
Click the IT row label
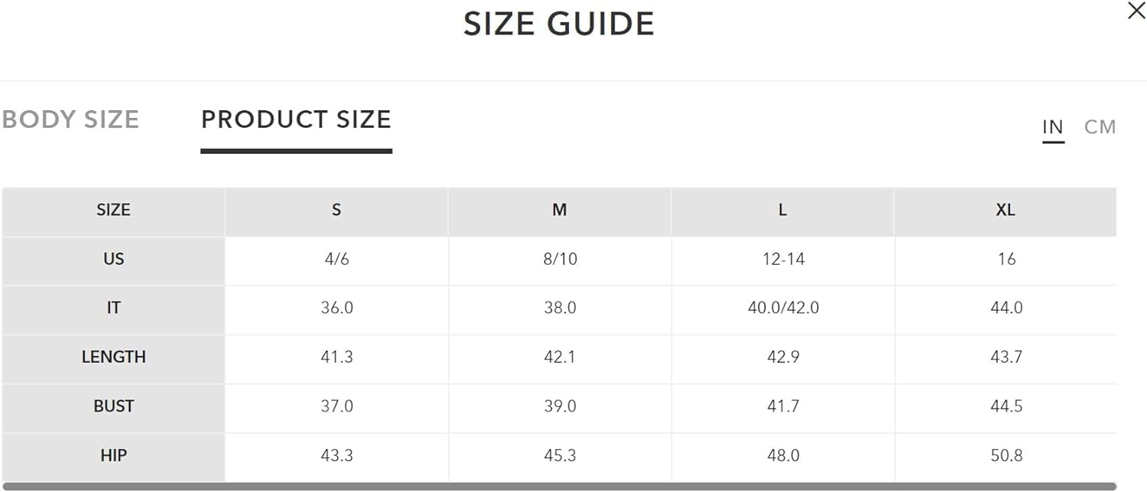(x=113, y=308)
